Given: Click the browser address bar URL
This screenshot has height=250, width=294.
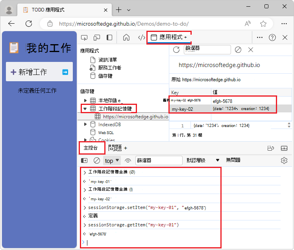Looking at the screenshot, I should click(124, 24).
